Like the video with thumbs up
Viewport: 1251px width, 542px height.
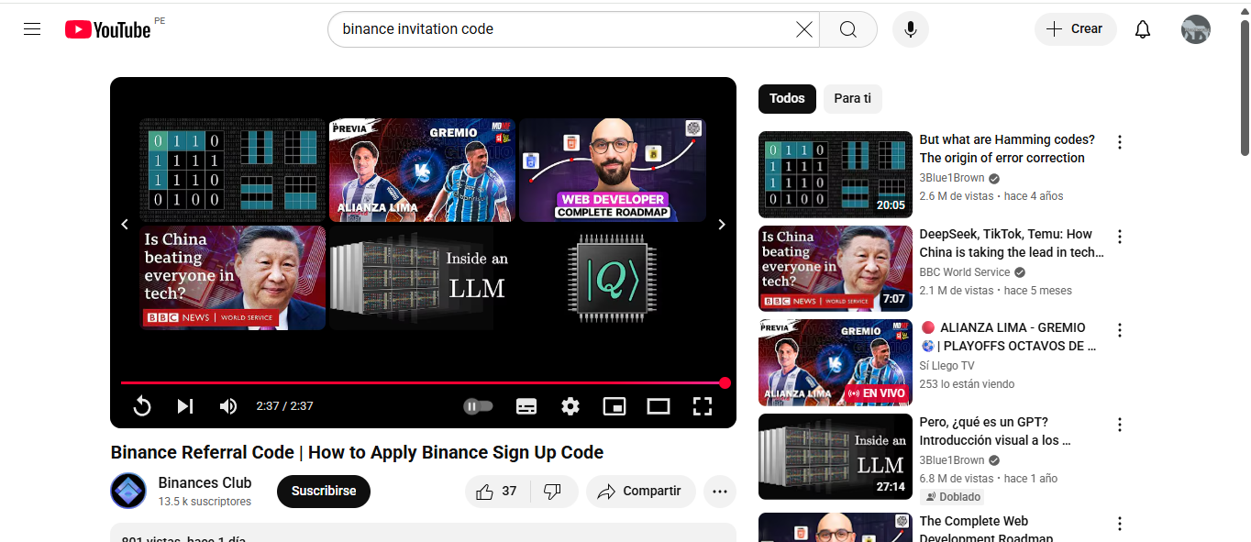point(498,492)
